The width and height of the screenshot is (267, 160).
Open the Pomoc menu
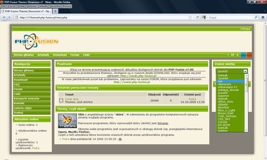point(67,6)
